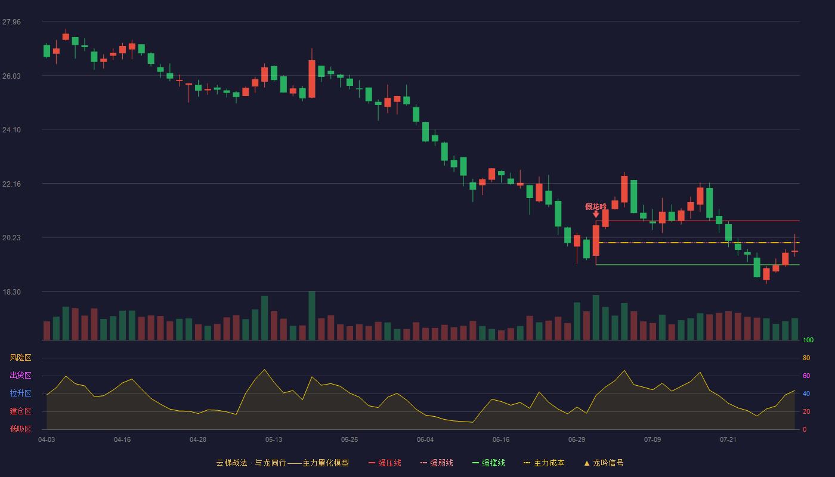
Task: Click the 60 indicator scale value
Action: [806, 376]
